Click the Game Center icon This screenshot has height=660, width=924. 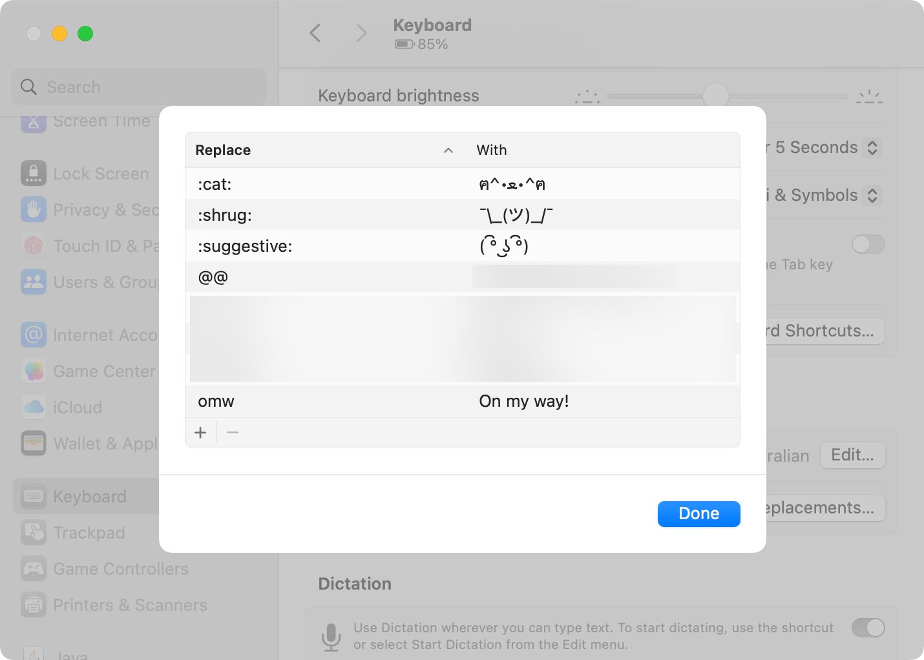pyautogui.click(x=34, y=371)
